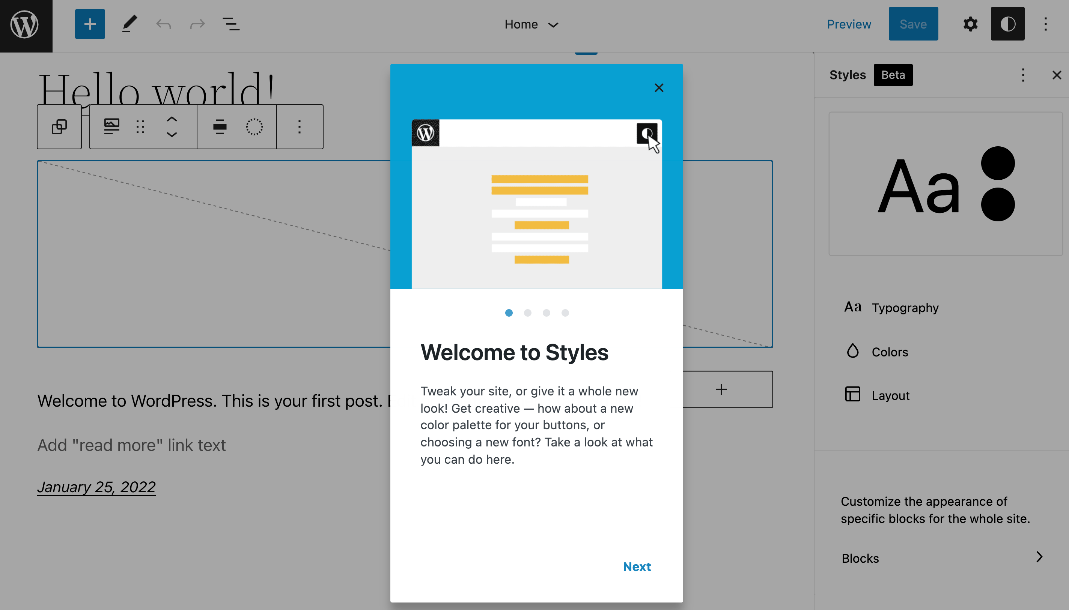The height and width of the screenshot is (610, 1069).
Task: Click the WordPress logo icon
Action: pyautogui.click(x=26, y=24)
